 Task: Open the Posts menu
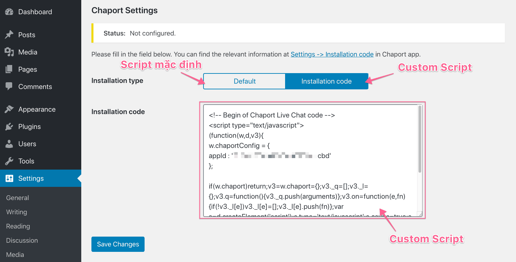pos(41,35)
